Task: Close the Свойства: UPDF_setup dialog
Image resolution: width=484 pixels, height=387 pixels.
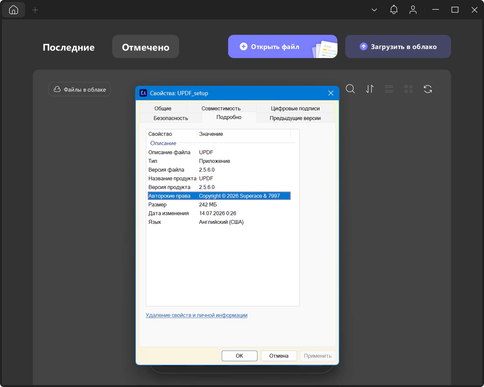Action: coord(331,93)
